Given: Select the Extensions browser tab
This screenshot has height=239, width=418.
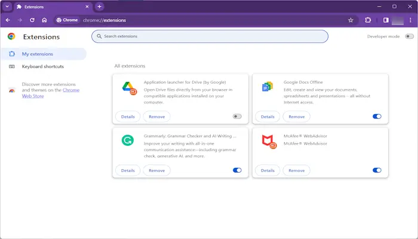Looking at the screenshot, I should pos(53,7).
